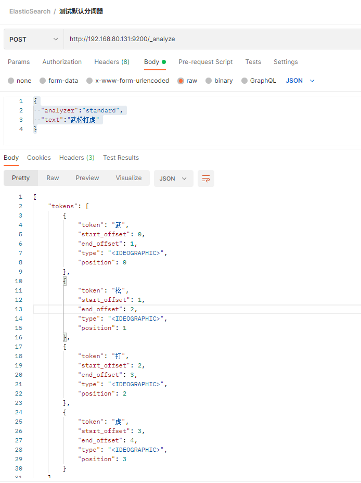The width and height of the screenshot is (361, 483).
Task: Click the ElasticSearch breadcrumb link
Action: tap(30, 11)
